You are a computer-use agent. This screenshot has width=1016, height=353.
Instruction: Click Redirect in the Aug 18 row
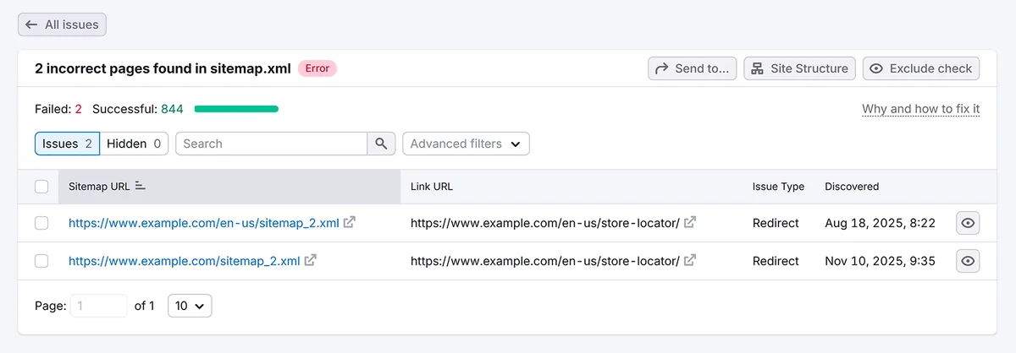776,223
